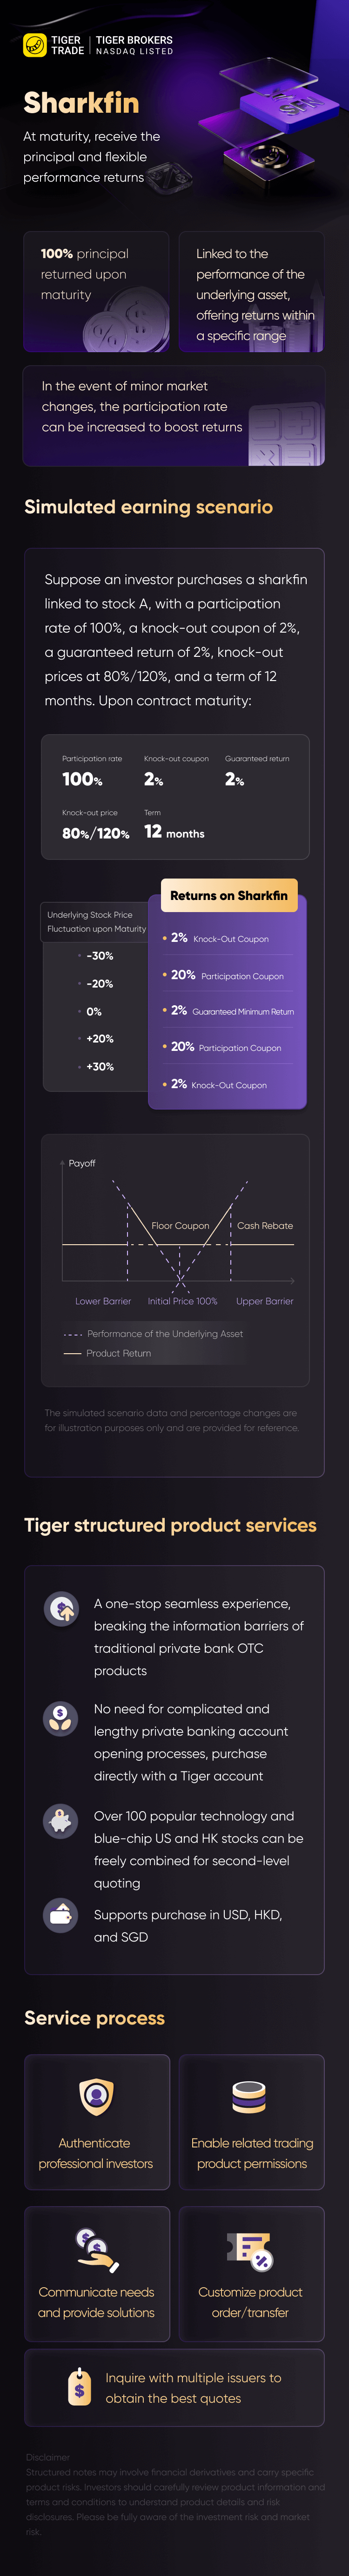Viewport: 349px width, 2576px height.
Task: Click the money bag inquire icon
Action: (x=79, y=2386)
